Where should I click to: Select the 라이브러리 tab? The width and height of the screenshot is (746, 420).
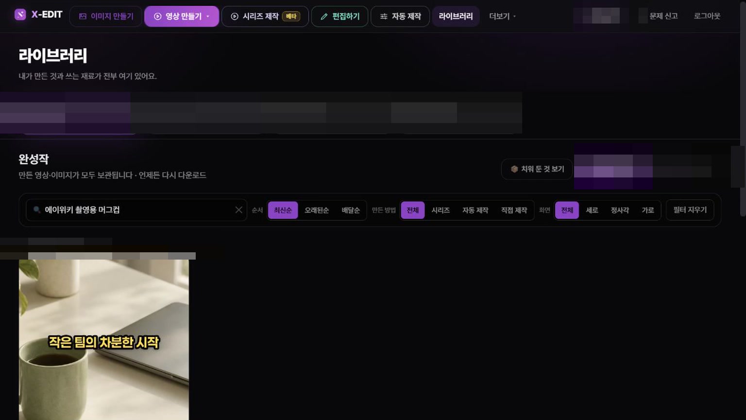[x=456, y=17]
